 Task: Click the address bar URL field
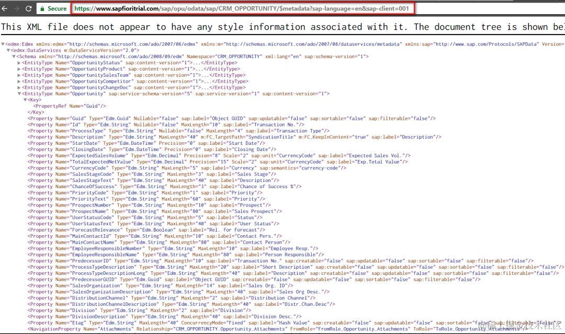[x=243, y=8]
